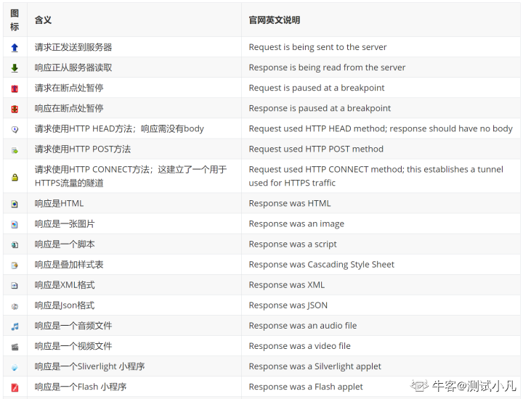The image size is (523, 399).
Task: Click the text 响应是一个脚本
Action: coord(65,244)
